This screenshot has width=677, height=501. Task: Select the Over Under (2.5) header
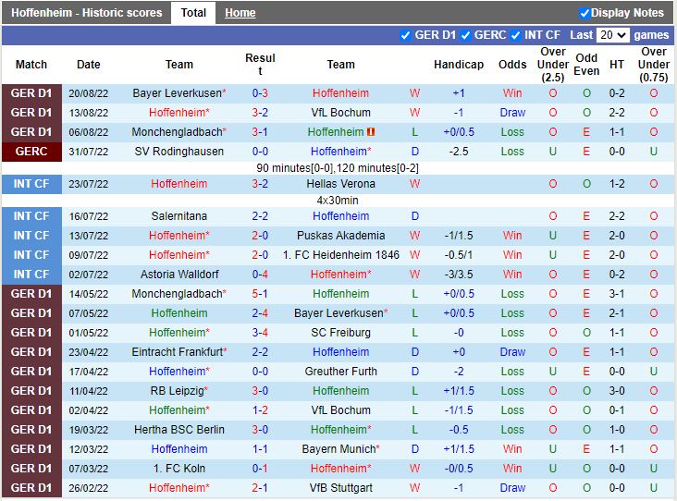pyautogui.click(x=553, y=65)
